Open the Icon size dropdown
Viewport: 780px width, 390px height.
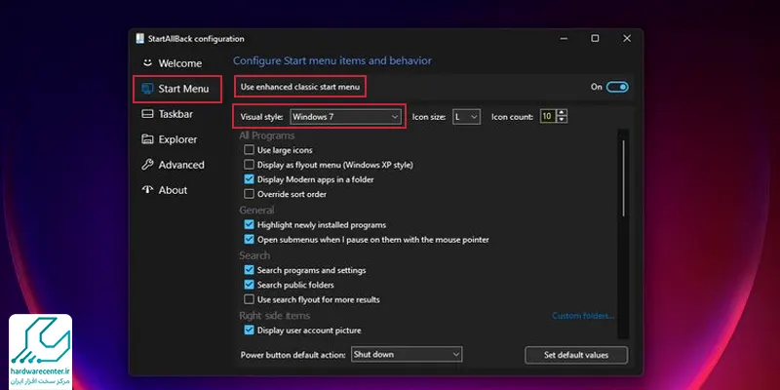click(x=466, y=117)
